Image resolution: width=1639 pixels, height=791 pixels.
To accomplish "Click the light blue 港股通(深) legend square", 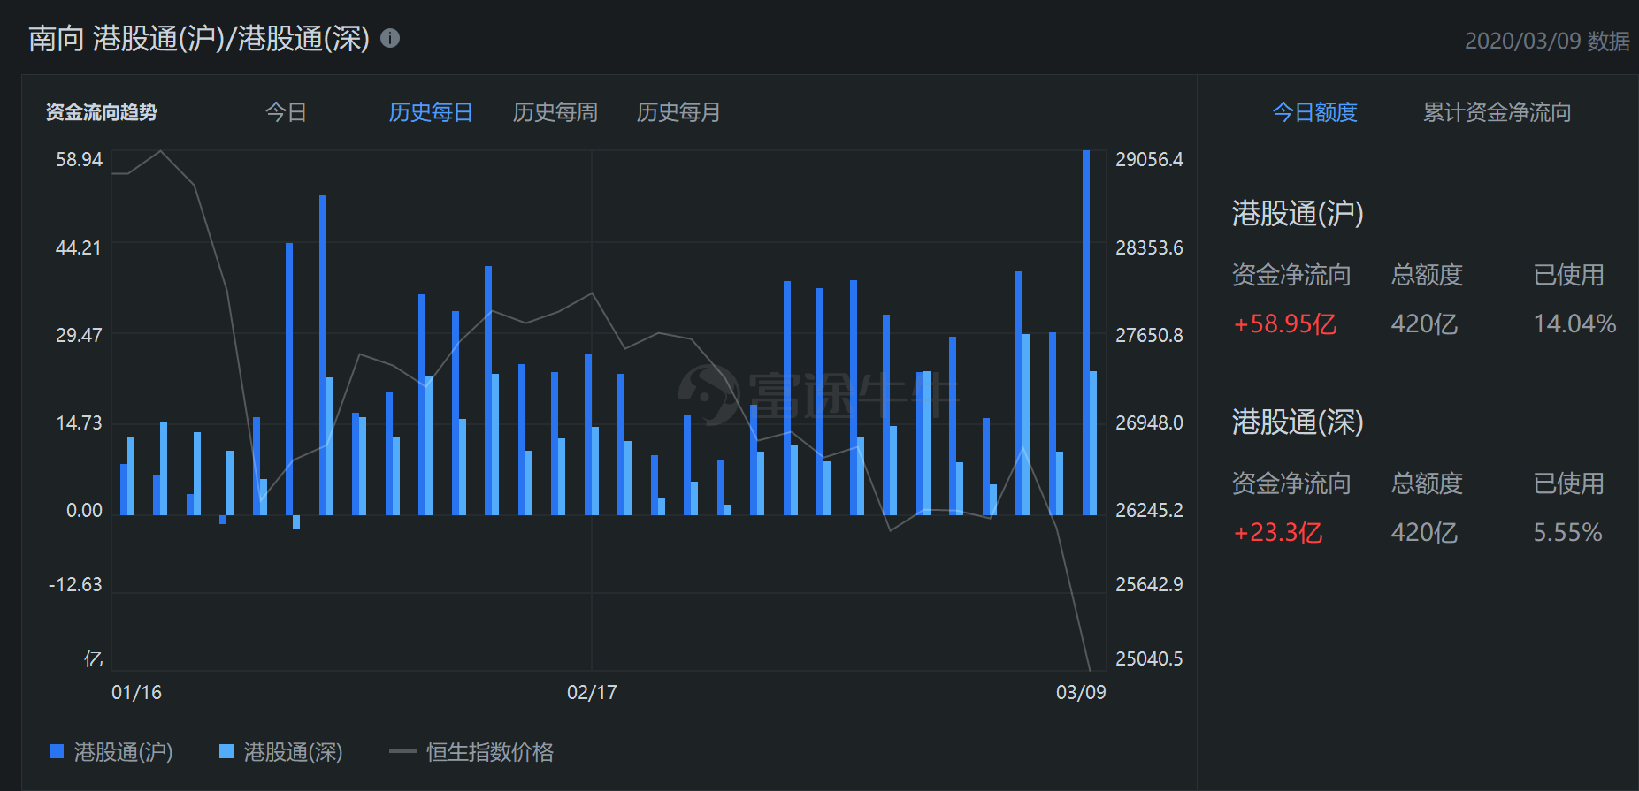I will (x=226, y=751).
